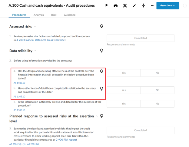189x147 pixels.
Task: Click the printer icon
Action: click(115, 5)
